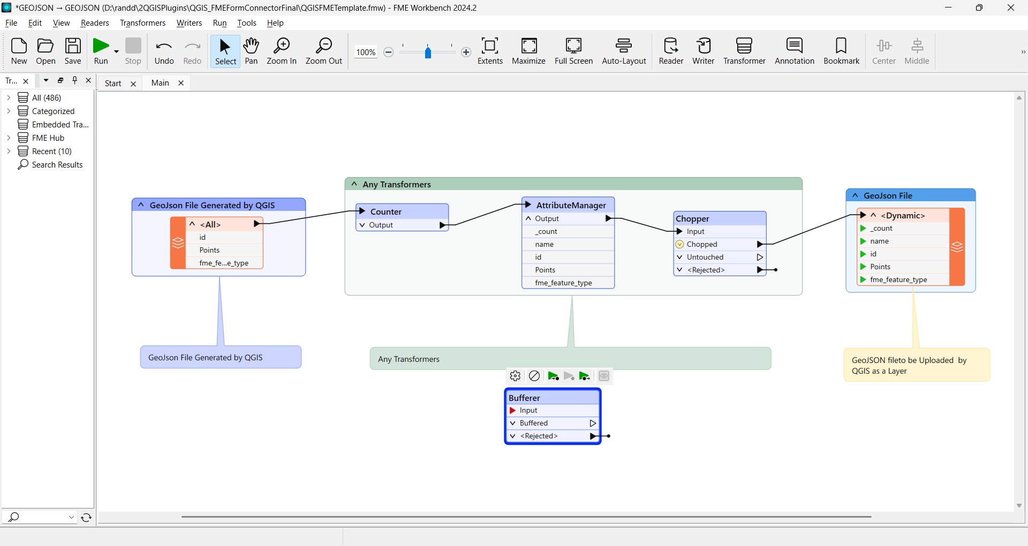Select Search Results in gallery tree

pos(50,164)
